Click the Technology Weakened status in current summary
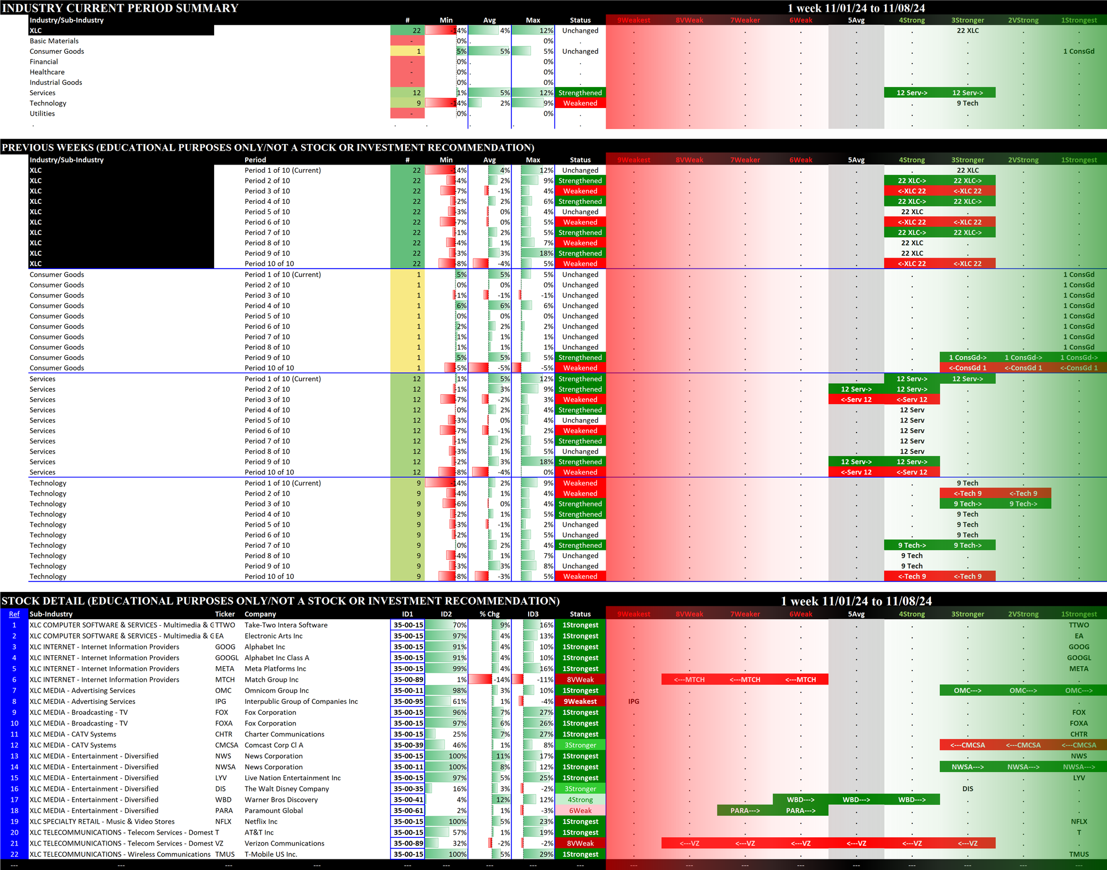Image resolution: width=1107 pixels, height=870 pixels. tap(580, 104)
